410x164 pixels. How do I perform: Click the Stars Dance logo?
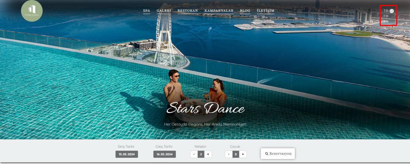(32, 11)
